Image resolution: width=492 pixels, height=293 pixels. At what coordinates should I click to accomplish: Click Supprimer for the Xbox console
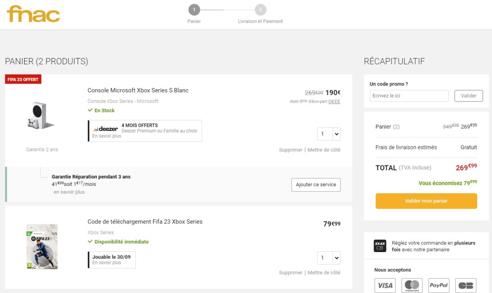tap(291, 150)
